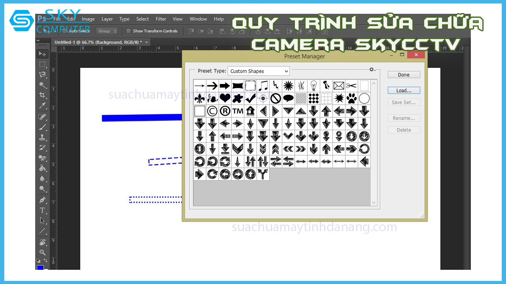Select the Crop tool in the toolbar

click(42, 95)
